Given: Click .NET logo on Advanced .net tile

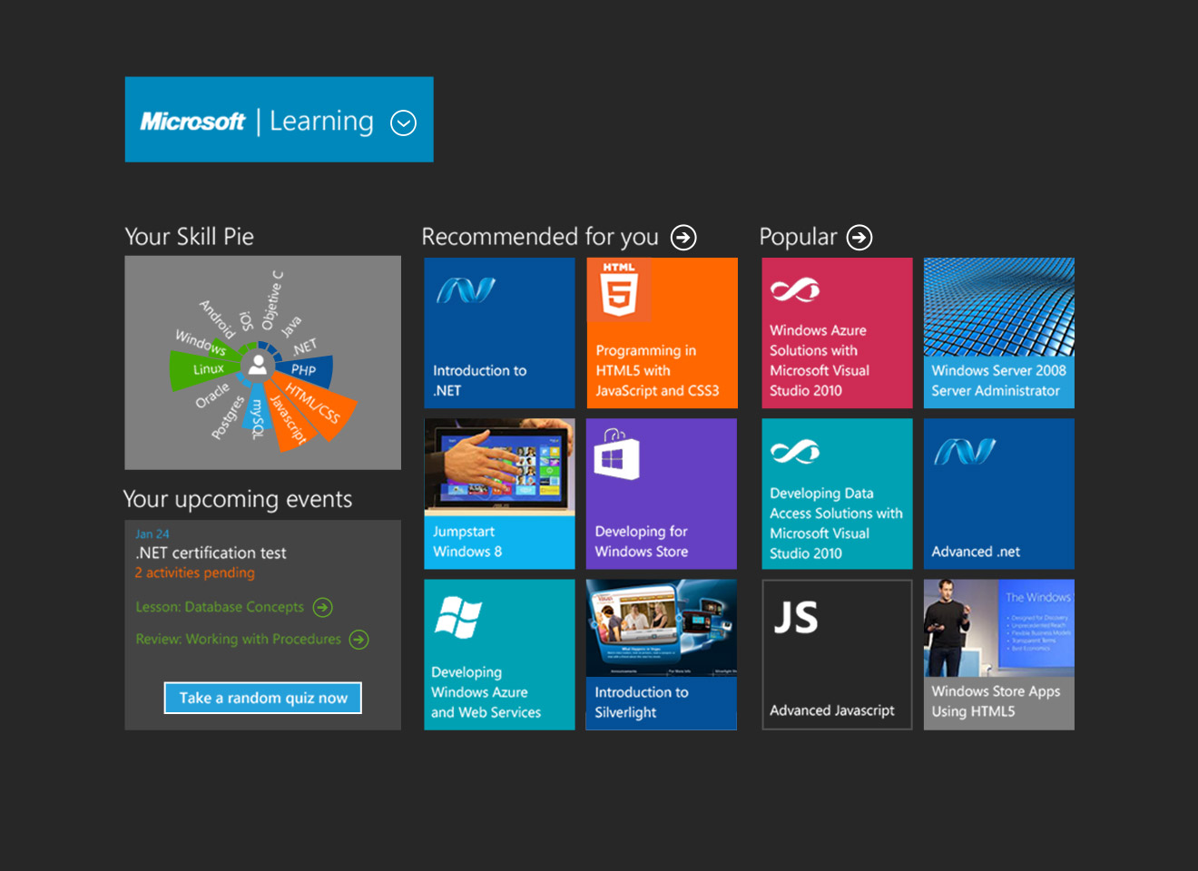Looking at the screenshot, I should coord(966,451).
